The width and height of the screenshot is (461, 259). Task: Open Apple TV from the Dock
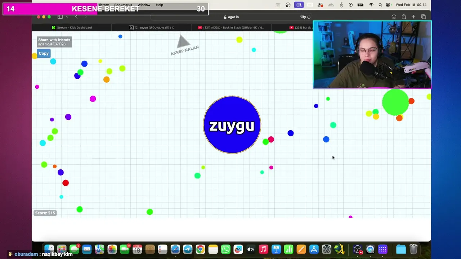(251, 249)
